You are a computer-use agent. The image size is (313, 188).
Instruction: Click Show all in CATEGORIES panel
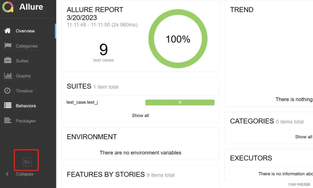(303, 137)
